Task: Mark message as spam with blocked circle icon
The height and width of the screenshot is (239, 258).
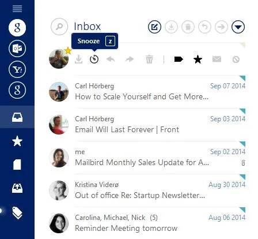Action: click(236, 59)
